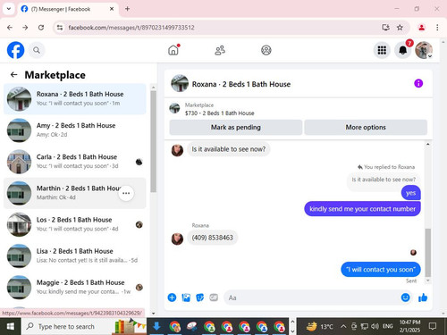Click the "I will contact you soon" message bubble
This screenshot has height=335, width=447.
(x=381, y=270)
